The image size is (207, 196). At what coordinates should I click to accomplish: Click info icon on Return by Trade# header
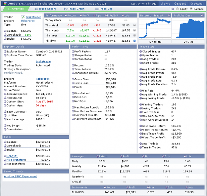[169, 16]
